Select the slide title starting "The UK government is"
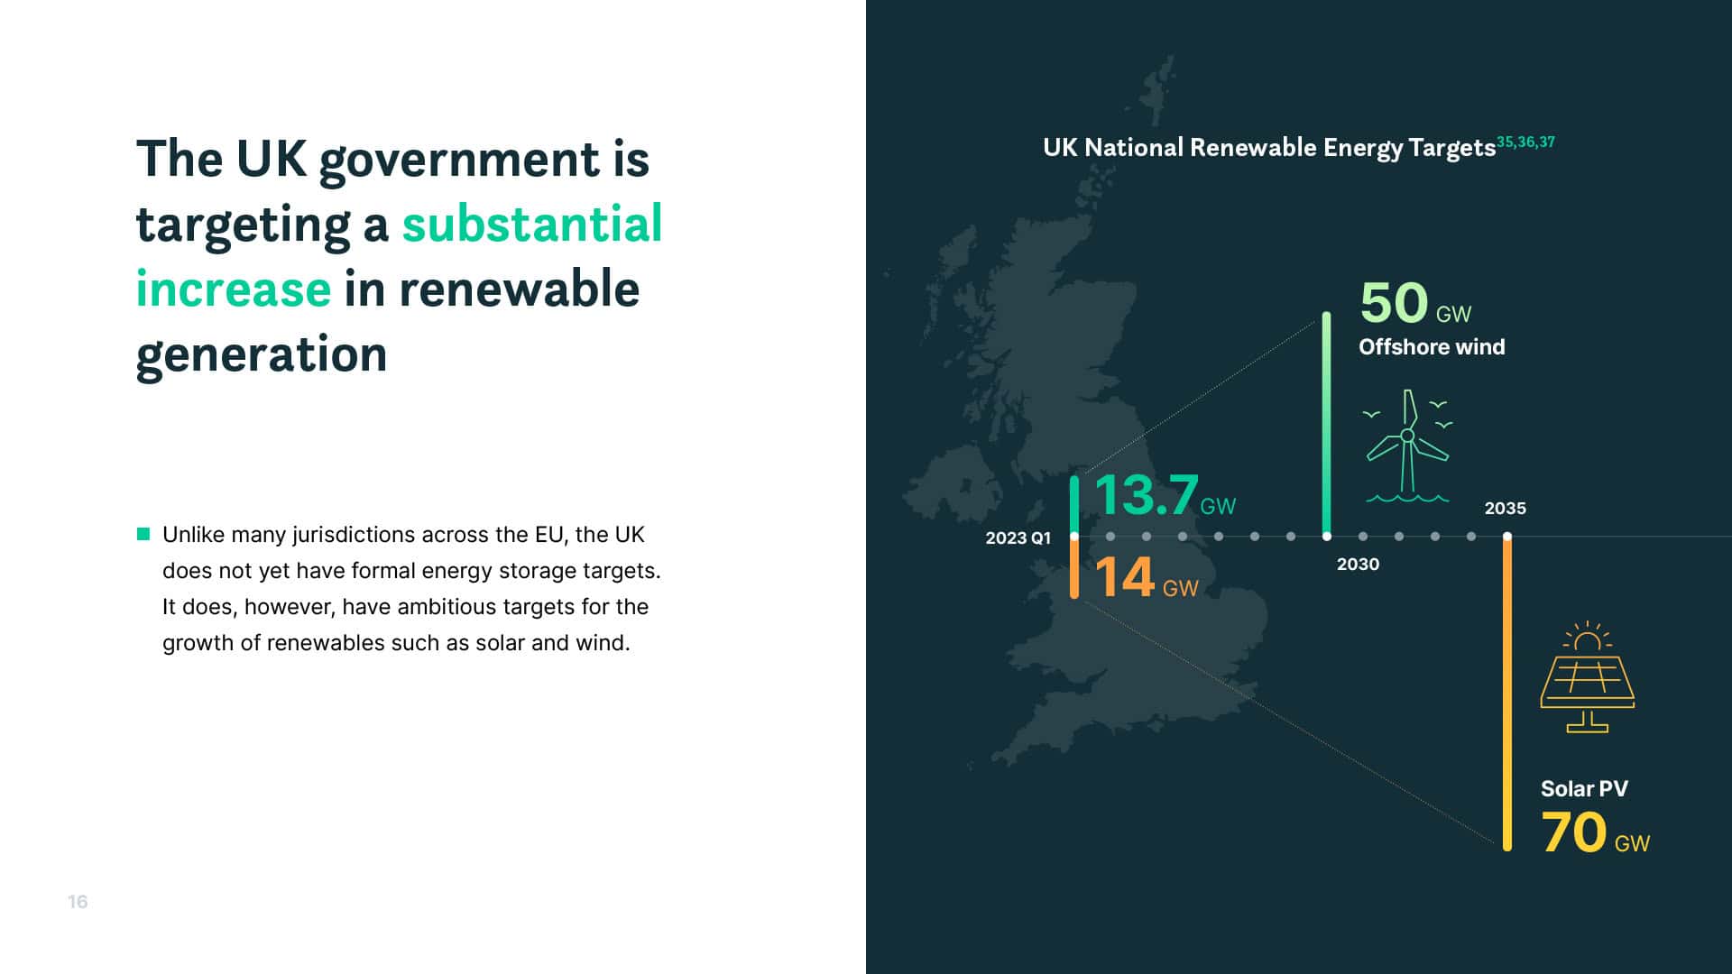 coord(400,256)
